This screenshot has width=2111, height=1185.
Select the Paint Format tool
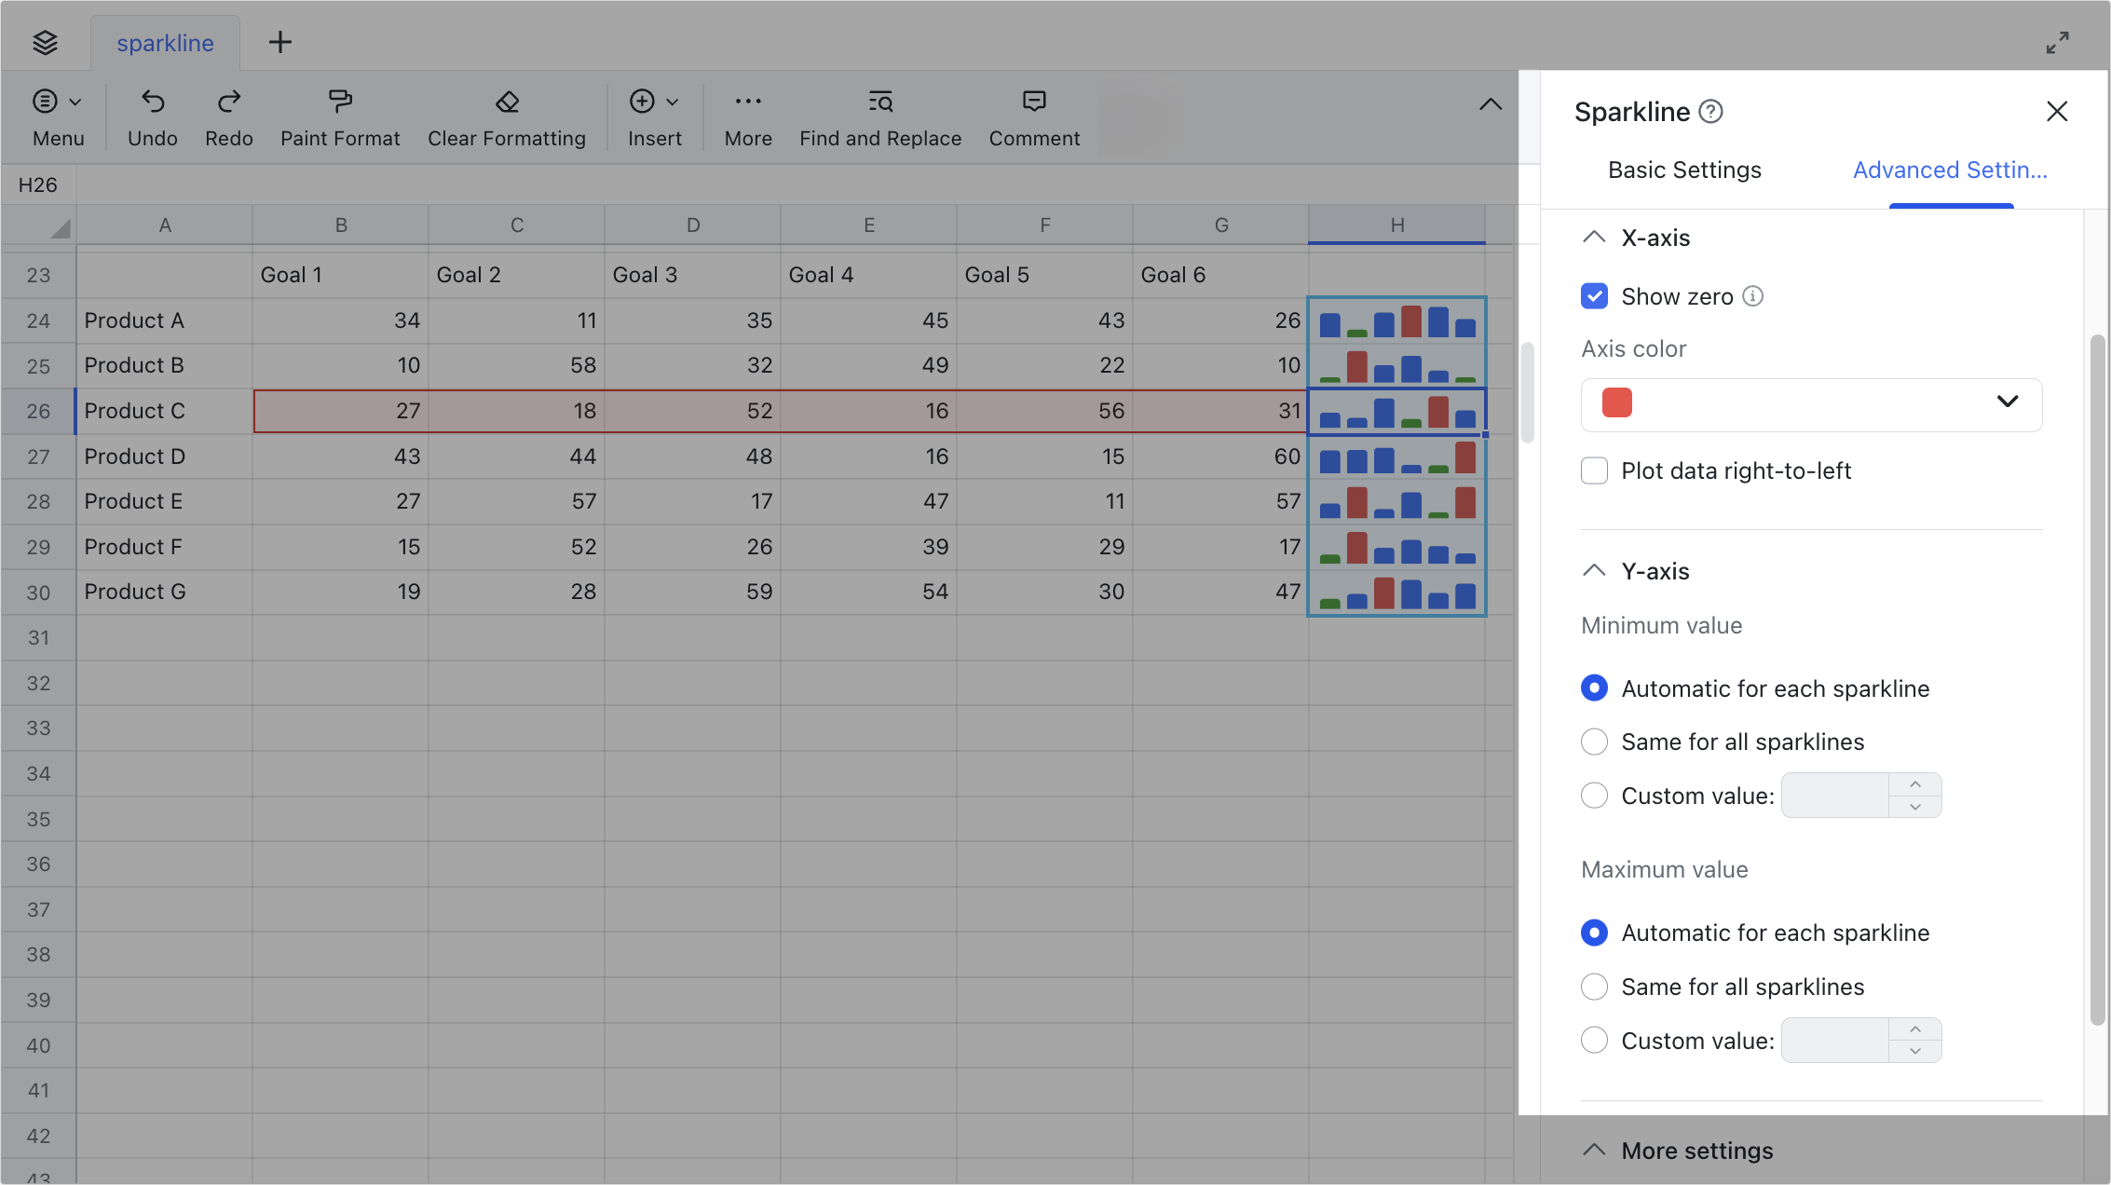coord(340,116)
